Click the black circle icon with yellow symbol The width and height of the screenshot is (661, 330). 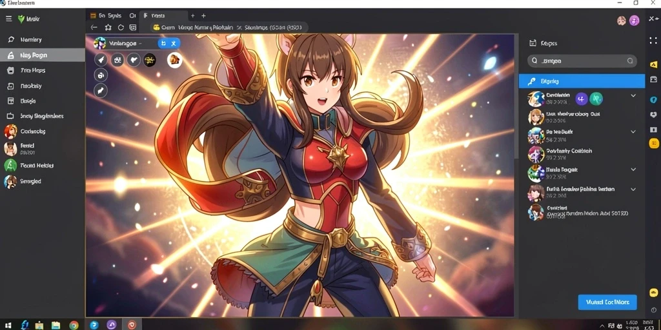tap(149, 60)
